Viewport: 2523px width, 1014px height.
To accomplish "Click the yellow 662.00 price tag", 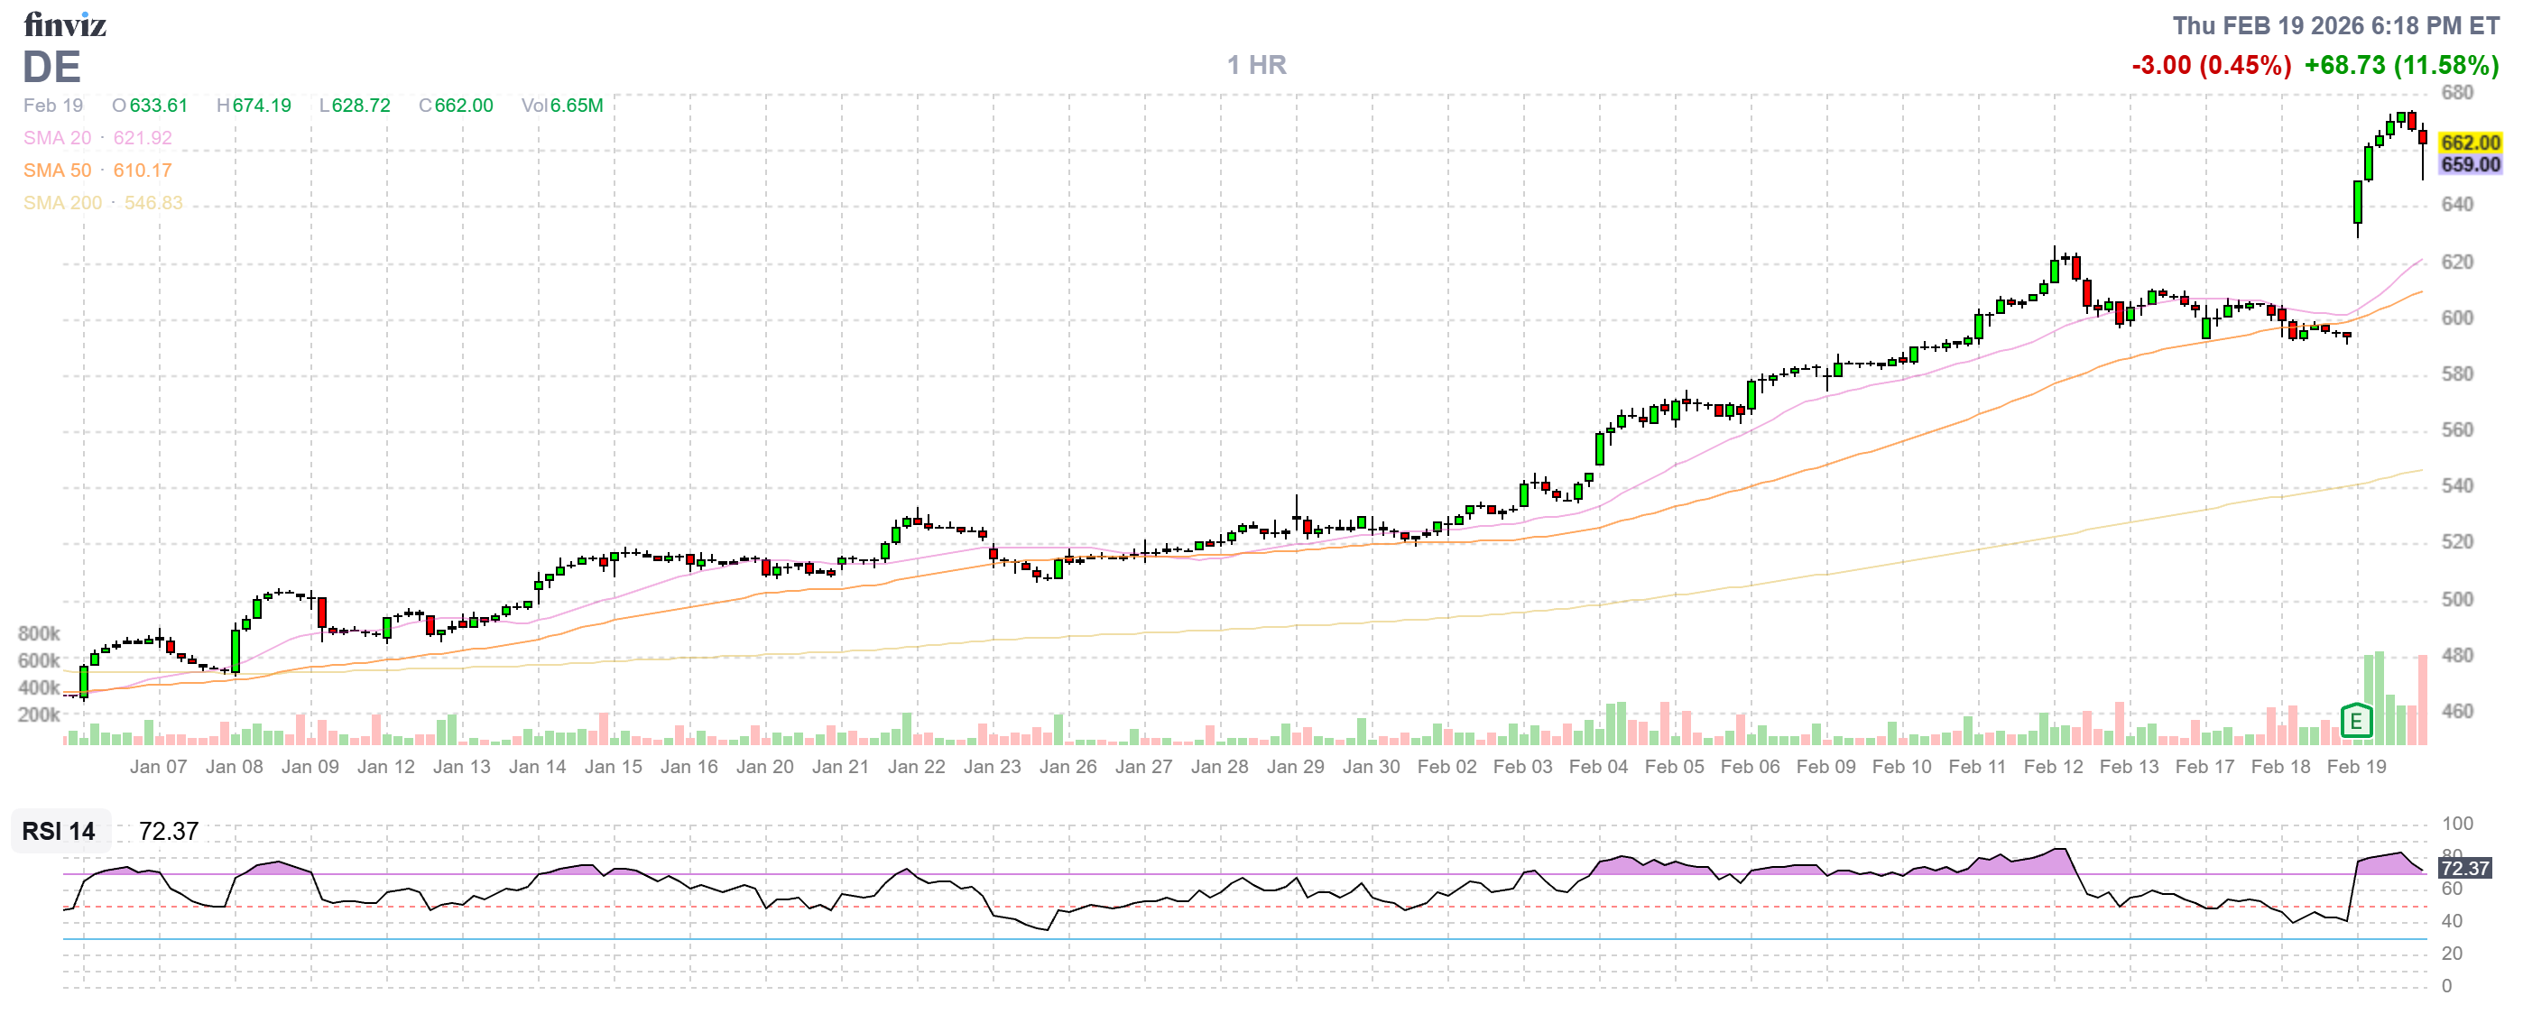I will pos(2469,143).
